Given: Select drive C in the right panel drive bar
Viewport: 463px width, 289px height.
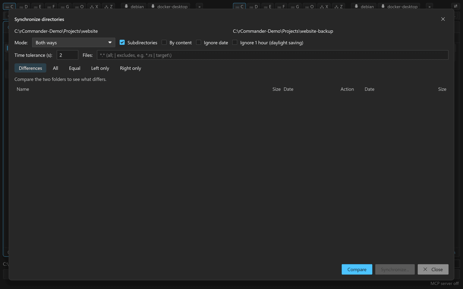Looking at the screenshot, I should (x=239, y=6).
